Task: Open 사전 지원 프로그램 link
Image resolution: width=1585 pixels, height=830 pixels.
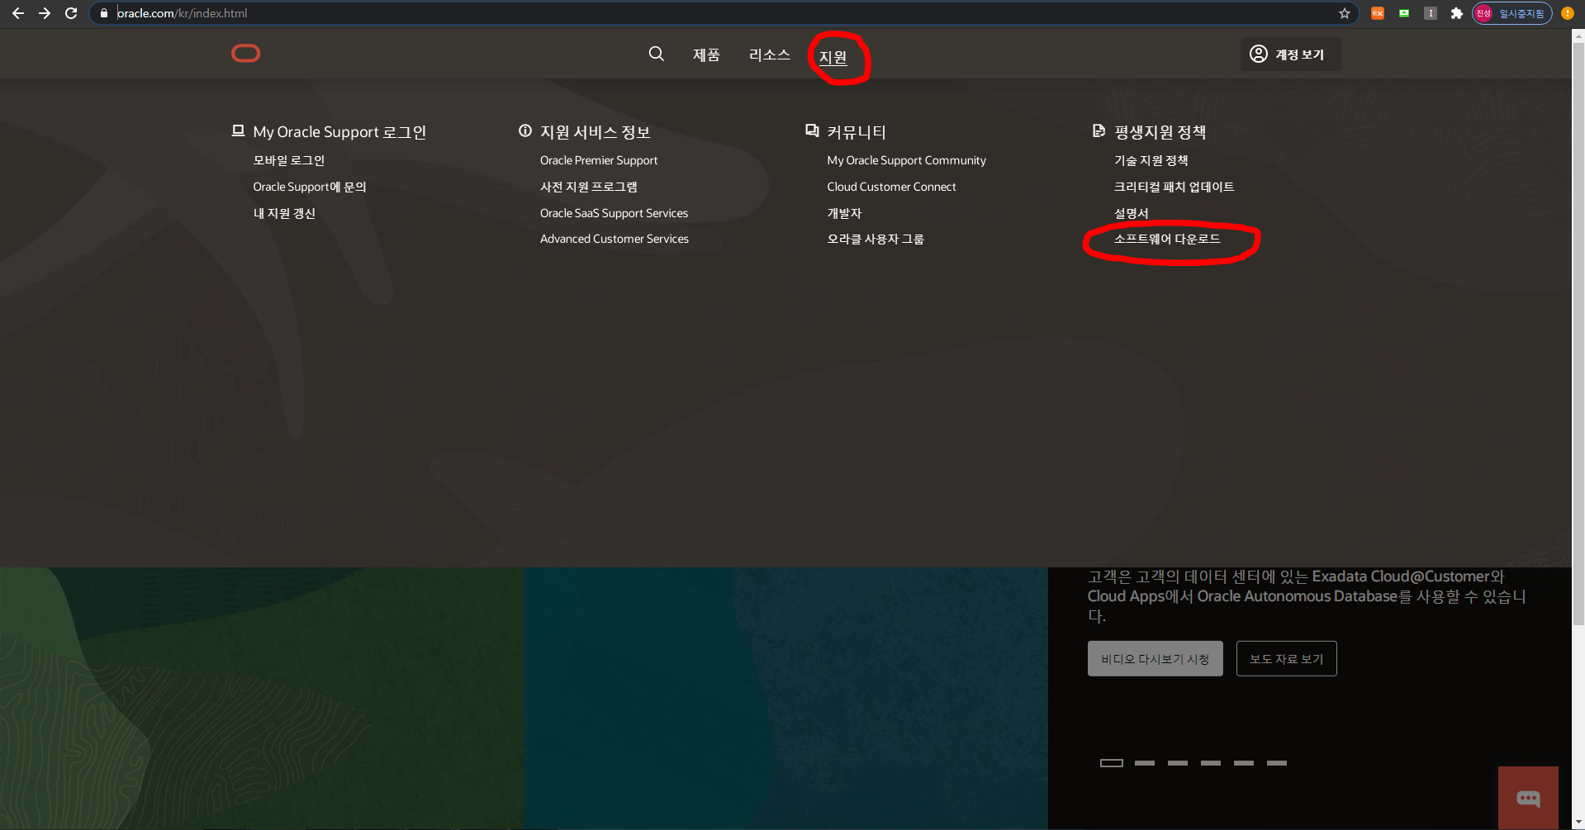Action: 589,187
